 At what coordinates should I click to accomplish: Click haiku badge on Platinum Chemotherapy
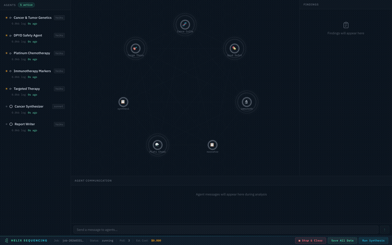59,53
